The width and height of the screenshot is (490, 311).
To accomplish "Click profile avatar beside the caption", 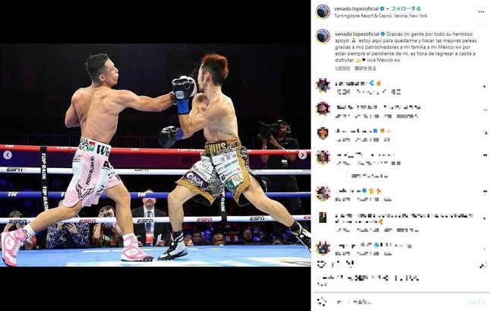I will [x=323, y=36].
